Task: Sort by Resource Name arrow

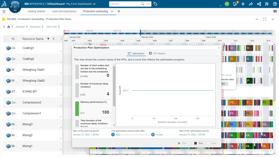Action: point(48,39)
